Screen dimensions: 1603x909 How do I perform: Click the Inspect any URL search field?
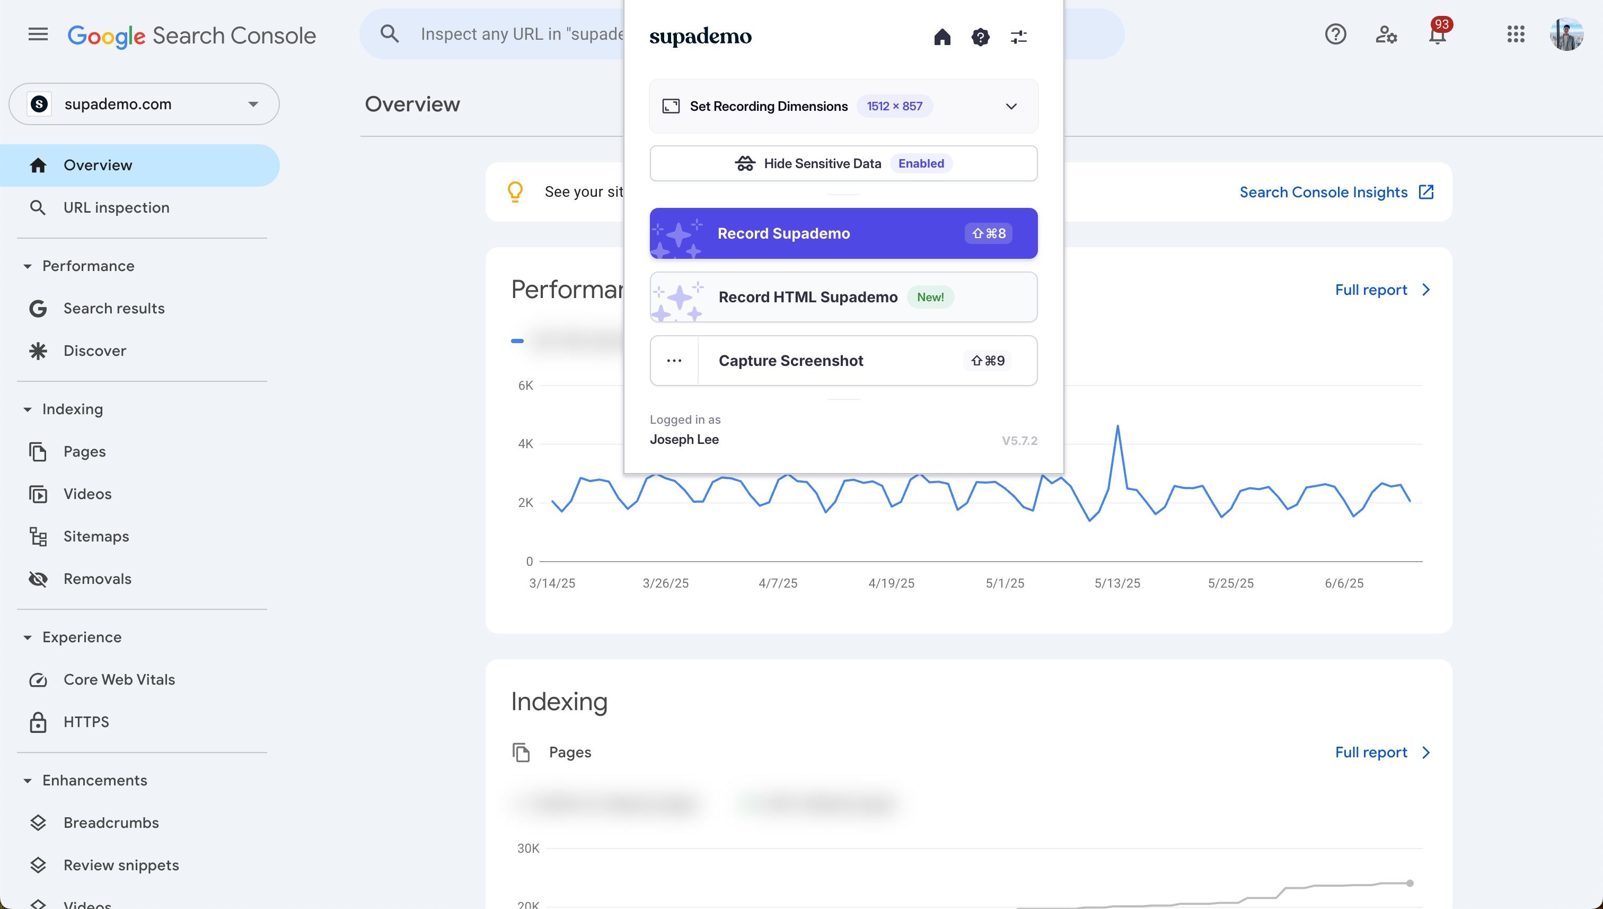click(521, 34)
